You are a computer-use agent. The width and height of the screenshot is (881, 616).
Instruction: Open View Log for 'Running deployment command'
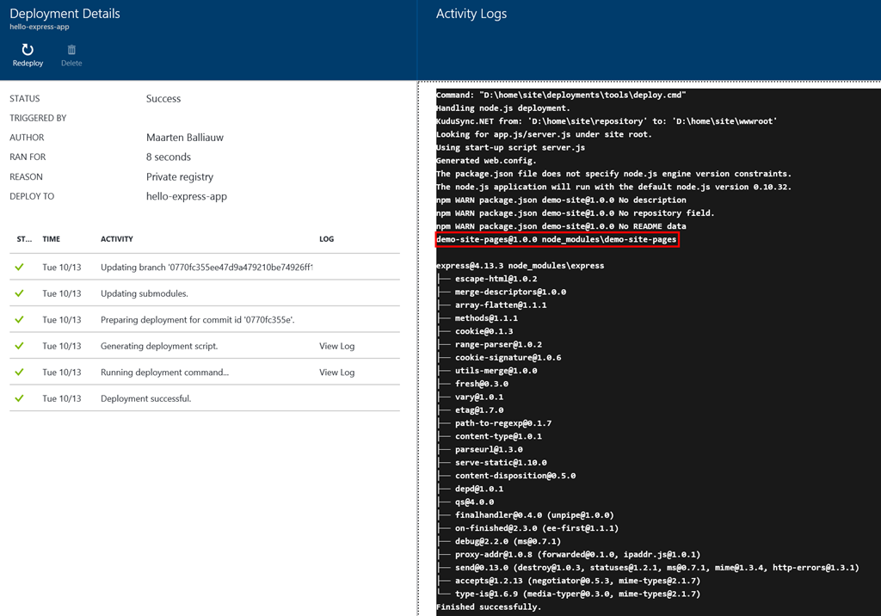tap(336, 372)
